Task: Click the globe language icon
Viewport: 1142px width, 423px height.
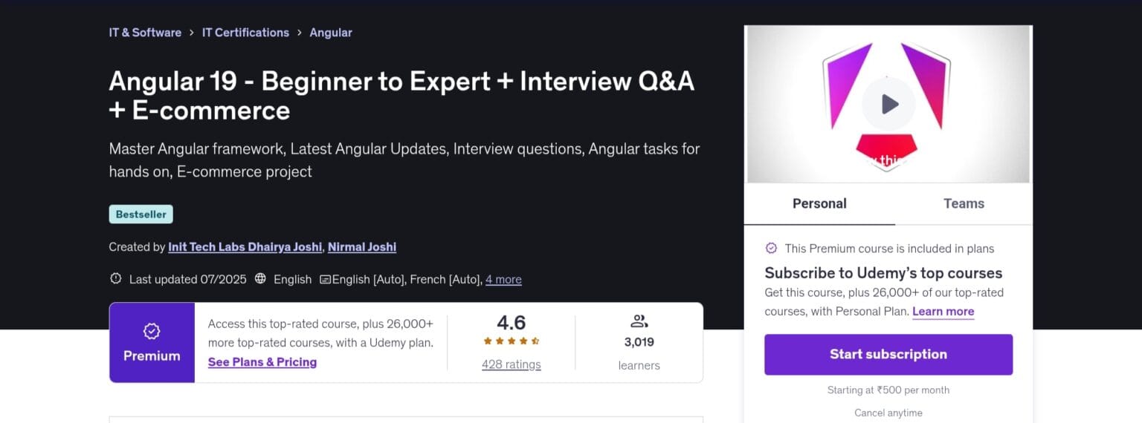Action: click(260, 279)
